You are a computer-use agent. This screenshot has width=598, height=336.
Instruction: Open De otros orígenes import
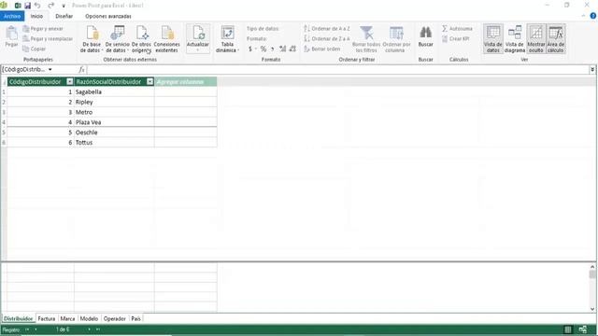[141, 39]
